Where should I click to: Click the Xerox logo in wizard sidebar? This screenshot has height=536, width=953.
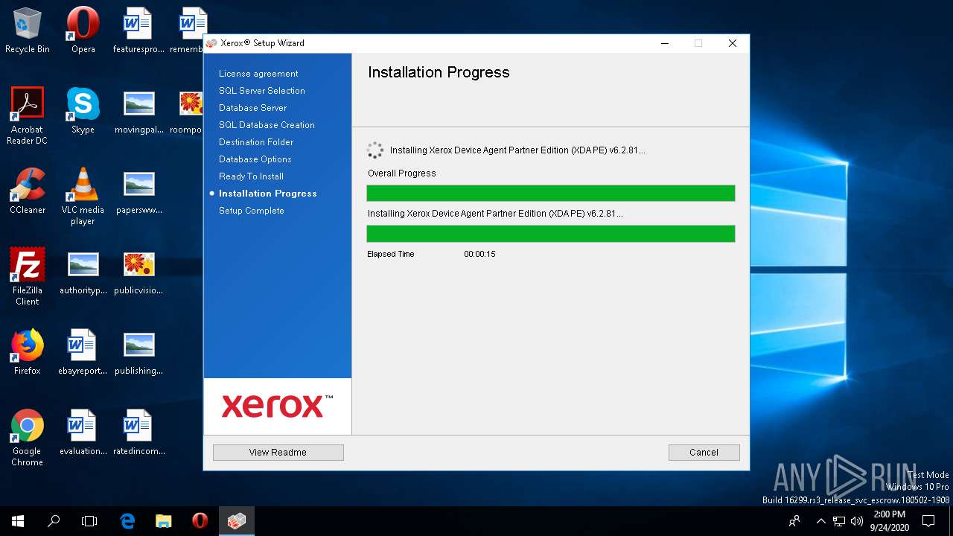point(277,406)
